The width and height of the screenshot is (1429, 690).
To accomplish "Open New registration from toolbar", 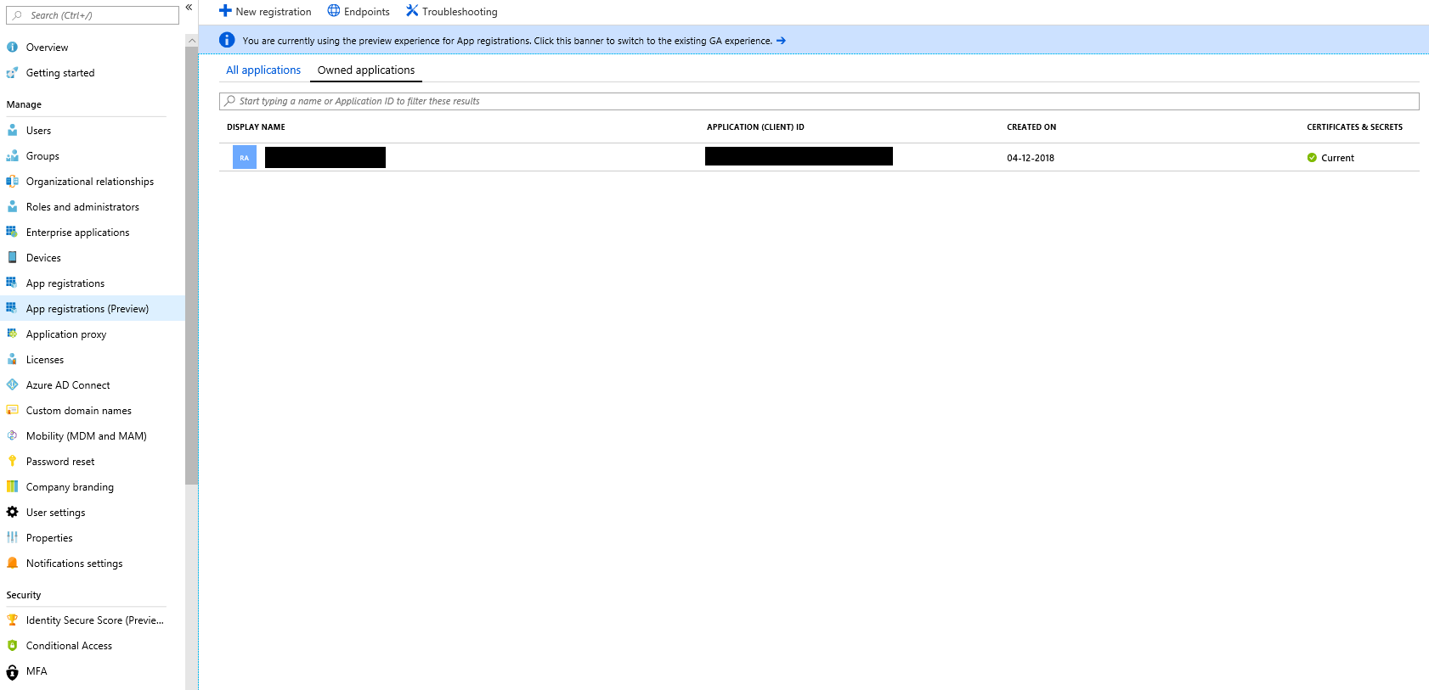I will (x=265, y=12).
